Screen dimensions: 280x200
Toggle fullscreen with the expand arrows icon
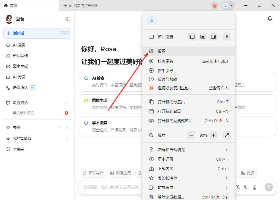pyautogui.click(x=227, y=135)
